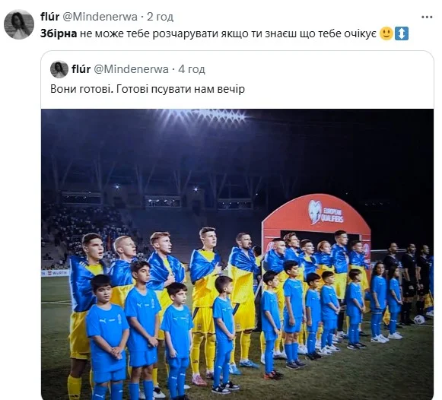The height and width of the screenshot is (400, 442).
Task: Open the team lineup photo
Action: [x=237, y=254]
